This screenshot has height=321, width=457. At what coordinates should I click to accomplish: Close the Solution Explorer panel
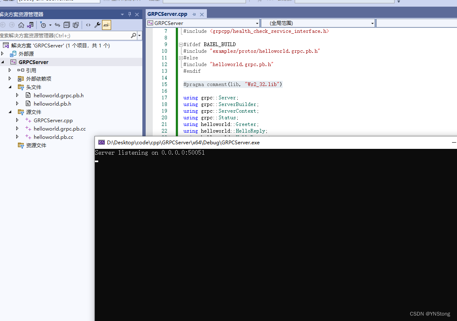(137, 15)
